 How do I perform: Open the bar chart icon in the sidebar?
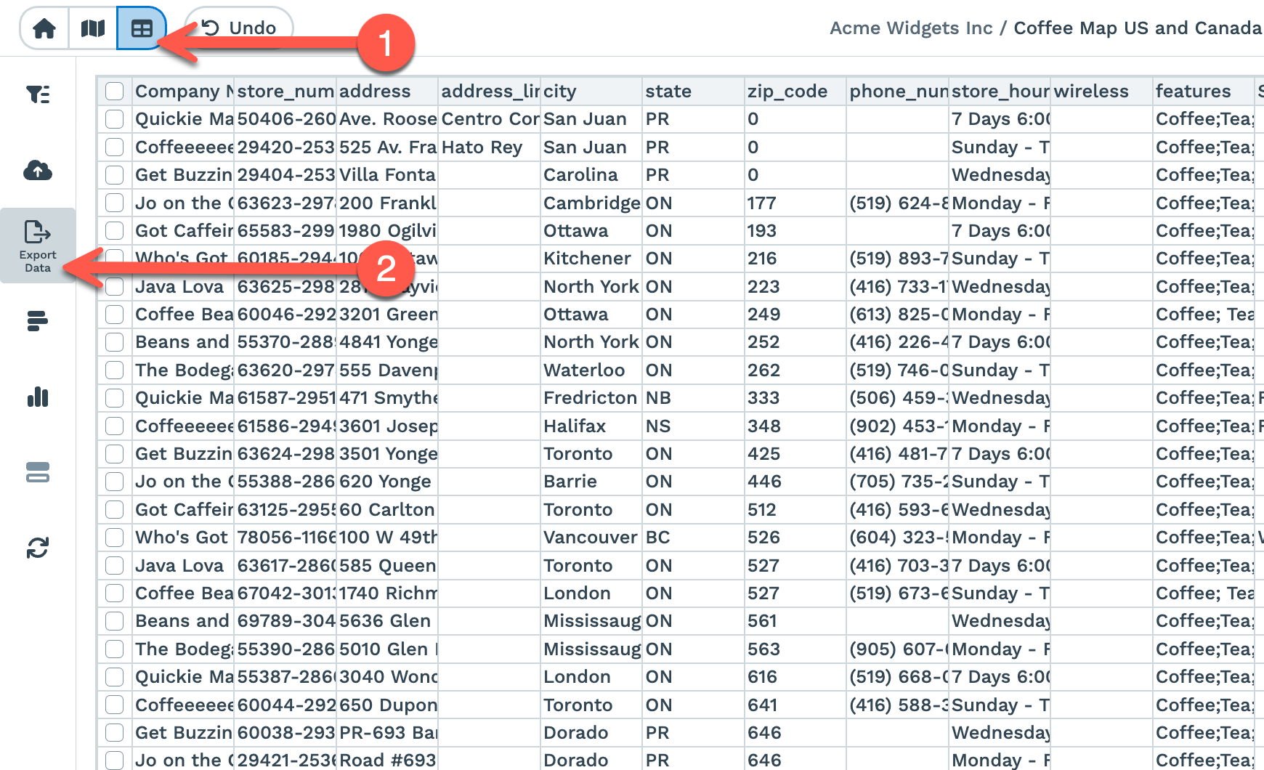point(38,397)
